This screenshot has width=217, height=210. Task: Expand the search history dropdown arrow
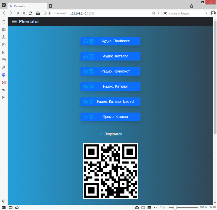click(206, 13)
